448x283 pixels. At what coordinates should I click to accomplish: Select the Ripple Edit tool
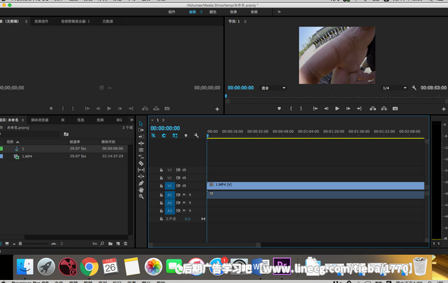(x=141, y=143)
